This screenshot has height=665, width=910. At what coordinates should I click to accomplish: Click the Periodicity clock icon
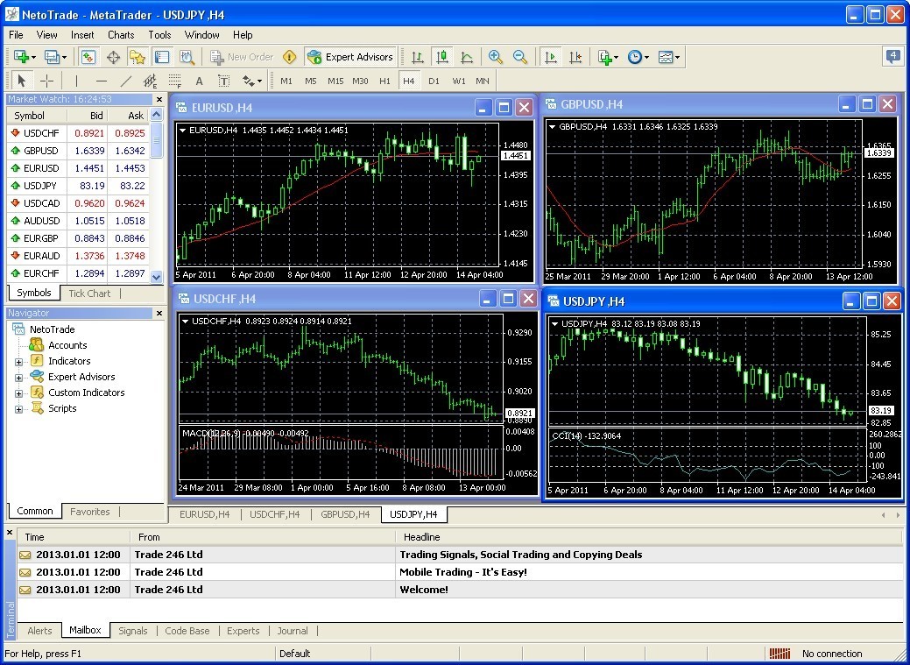pos(636,57)
